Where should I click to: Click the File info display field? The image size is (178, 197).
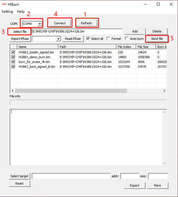click(88, 102)
